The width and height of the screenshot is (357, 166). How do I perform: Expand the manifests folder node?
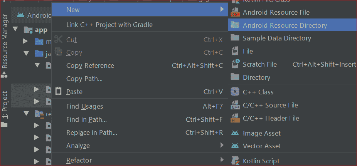pos(25,41)
